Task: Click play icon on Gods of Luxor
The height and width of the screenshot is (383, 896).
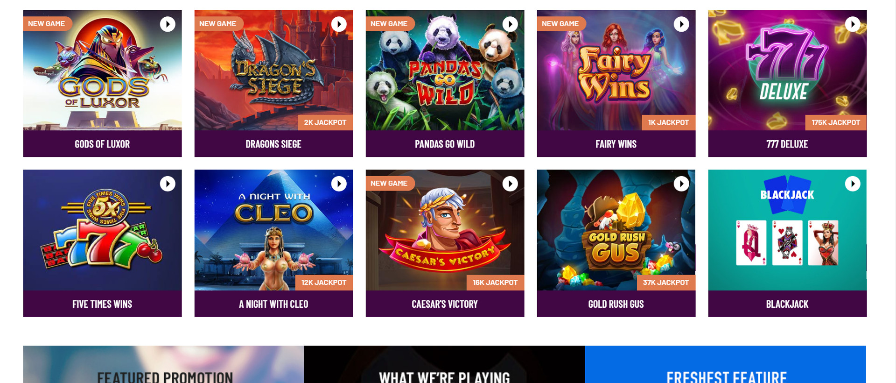Action: coord(168,24)
